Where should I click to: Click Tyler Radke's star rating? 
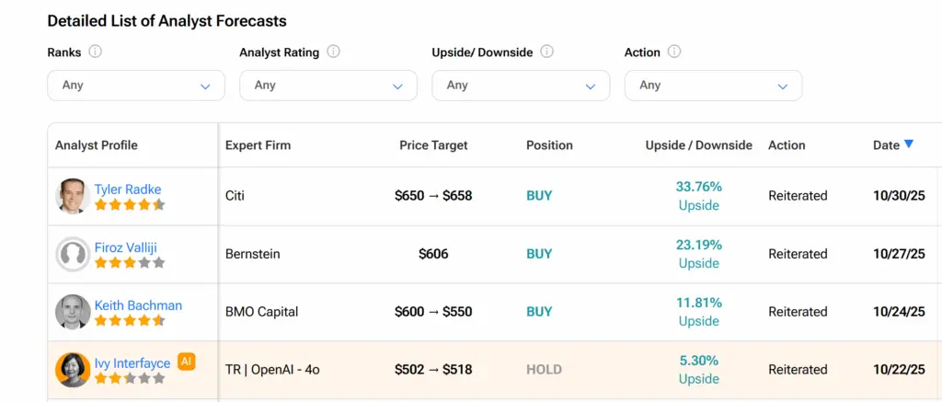click(x=129, y=204)
